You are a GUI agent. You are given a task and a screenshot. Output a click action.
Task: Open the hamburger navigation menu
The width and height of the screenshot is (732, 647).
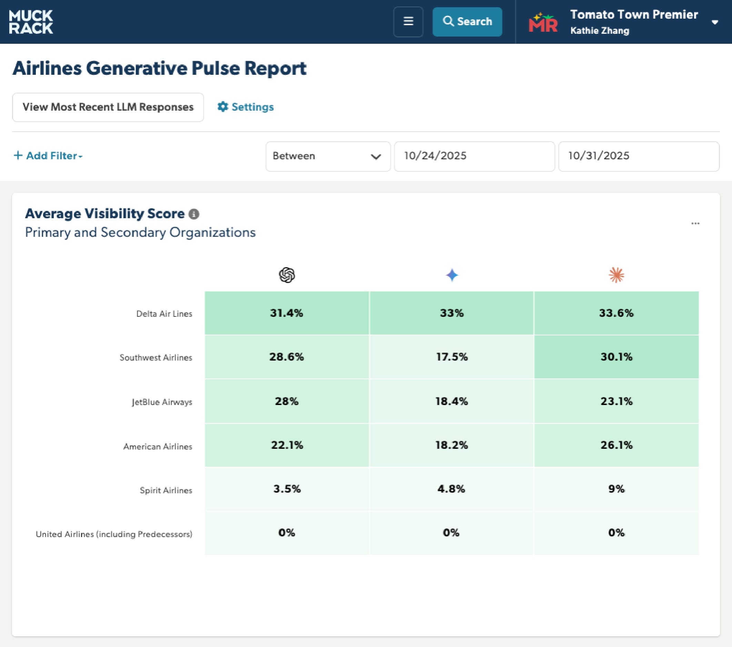(408, 21)
